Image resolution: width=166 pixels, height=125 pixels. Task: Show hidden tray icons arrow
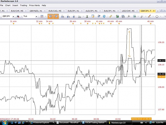pos(146,123)
